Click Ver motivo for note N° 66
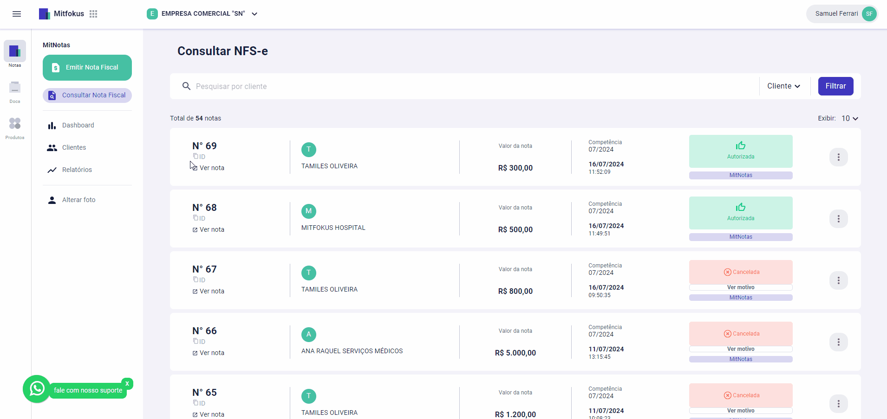 pyautogui.click(x=741, y=349)
